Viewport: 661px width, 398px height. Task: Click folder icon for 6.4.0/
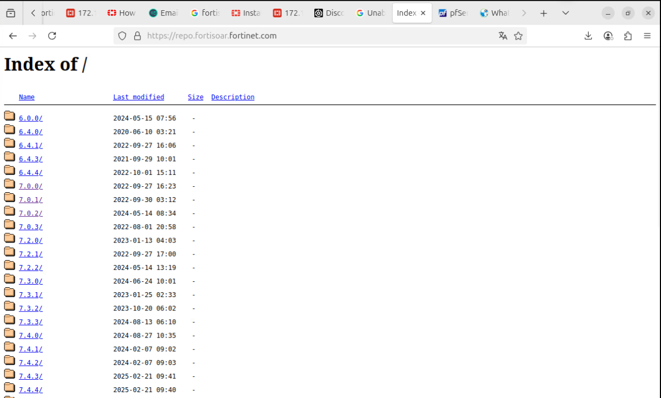pyautogui.click(x=10, y=129)
